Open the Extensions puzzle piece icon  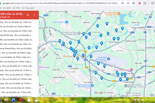pyautogui.click(x=145, y=3)
